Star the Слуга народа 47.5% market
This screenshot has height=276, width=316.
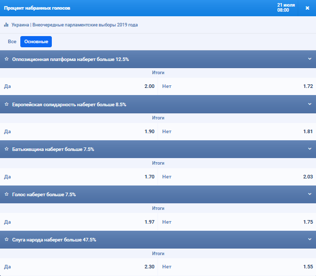[x=7, y=239]
